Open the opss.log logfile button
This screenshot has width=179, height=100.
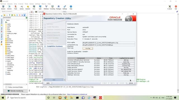coord(126,62)
